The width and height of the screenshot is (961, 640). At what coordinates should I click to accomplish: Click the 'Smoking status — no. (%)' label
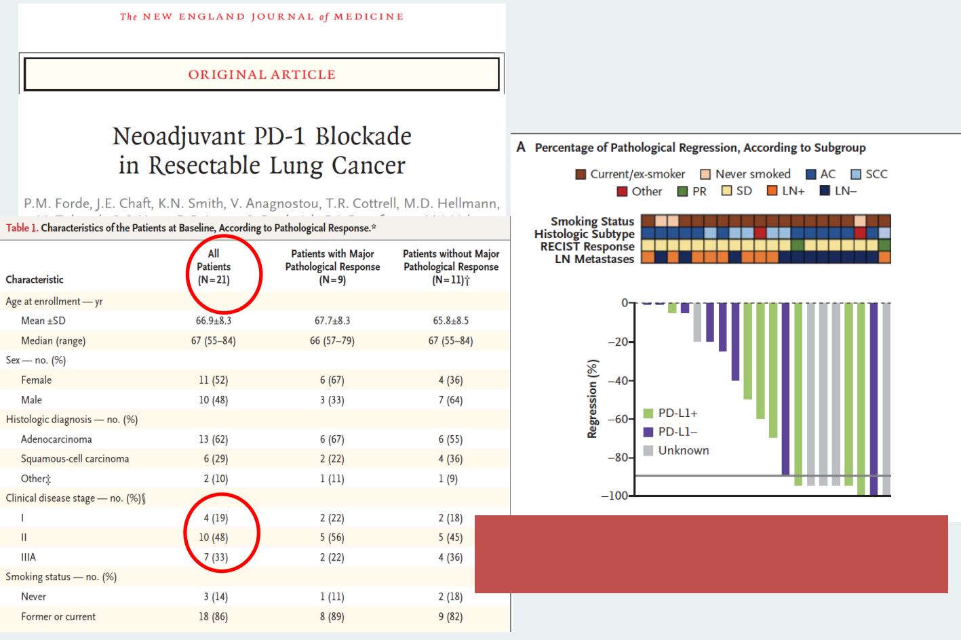click(61, 577)
